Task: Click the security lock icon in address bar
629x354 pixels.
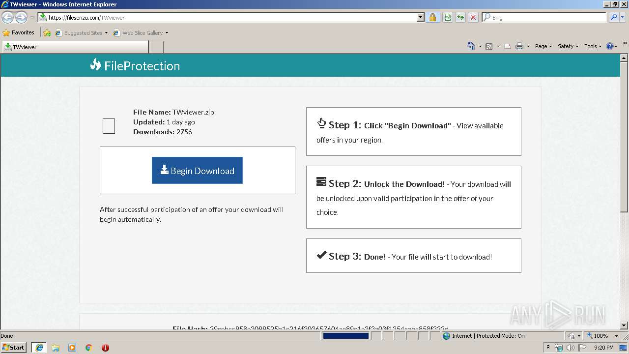Action: (x=432, y=17)
